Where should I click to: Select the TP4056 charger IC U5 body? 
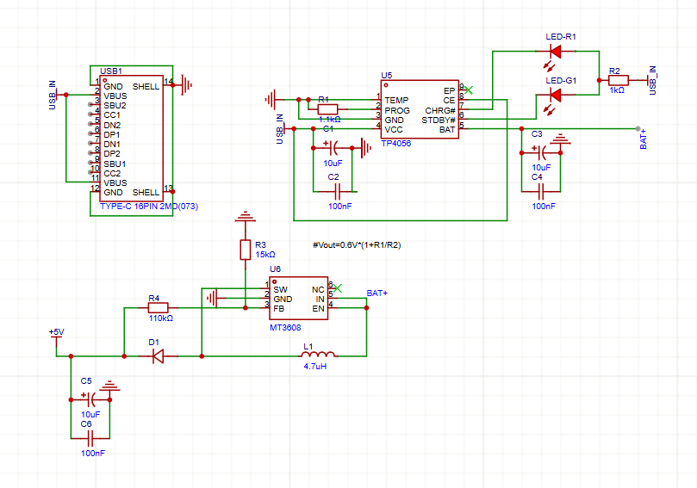(419, 108)
